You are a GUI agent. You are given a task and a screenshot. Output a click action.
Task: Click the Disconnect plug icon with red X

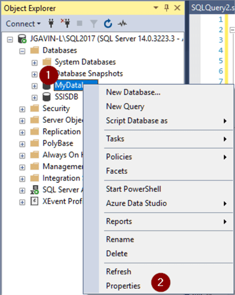(65, 24)
